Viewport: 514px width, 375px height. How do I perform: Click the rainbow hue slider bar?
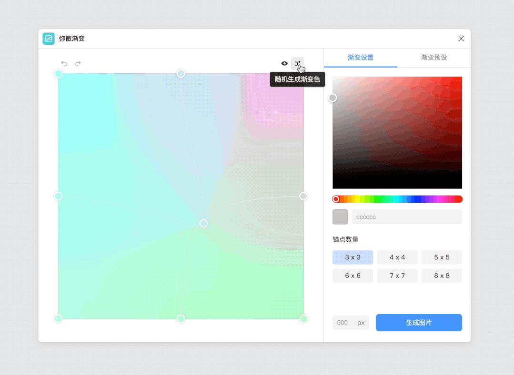tap(397, 199)
